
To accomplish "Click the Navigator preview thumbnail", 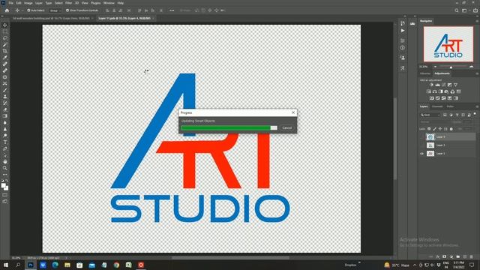I will tap(448, 44).
